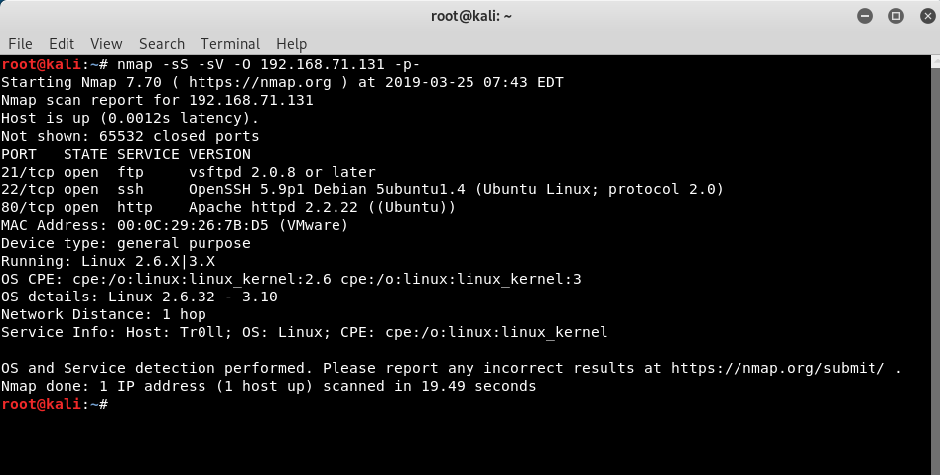Close the root@kali terminal window
The height and width of the screenshot is (475, 940).
click(928, 16)
